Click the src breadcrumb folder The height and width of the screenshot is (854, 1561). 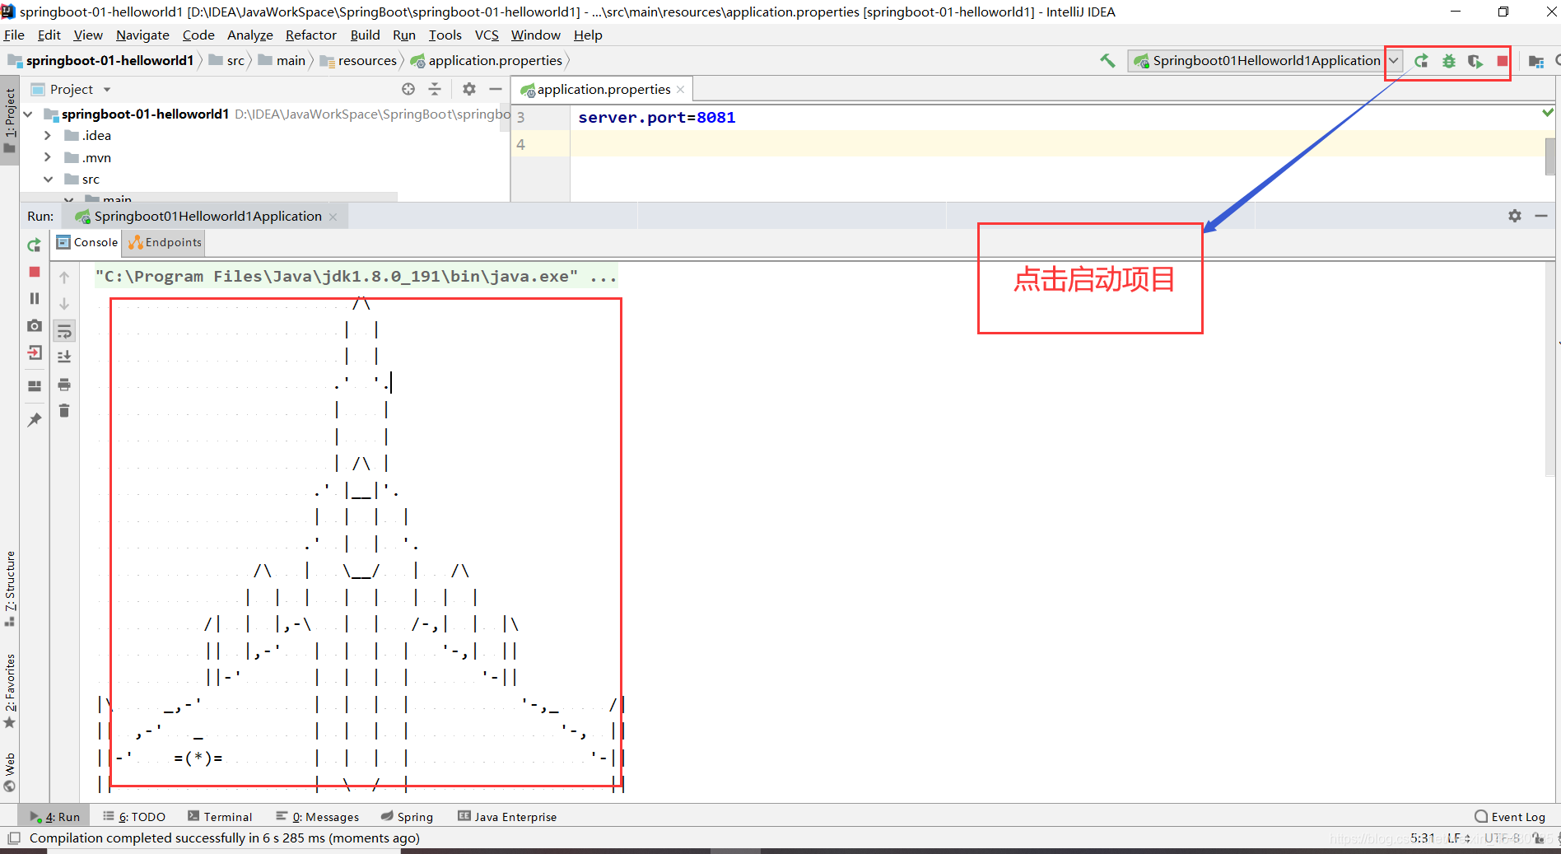pos(227,60)
